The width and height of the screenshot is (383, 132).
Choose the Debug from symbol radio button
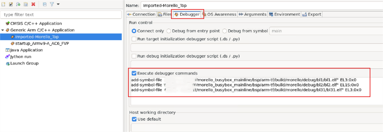point(225,31)
